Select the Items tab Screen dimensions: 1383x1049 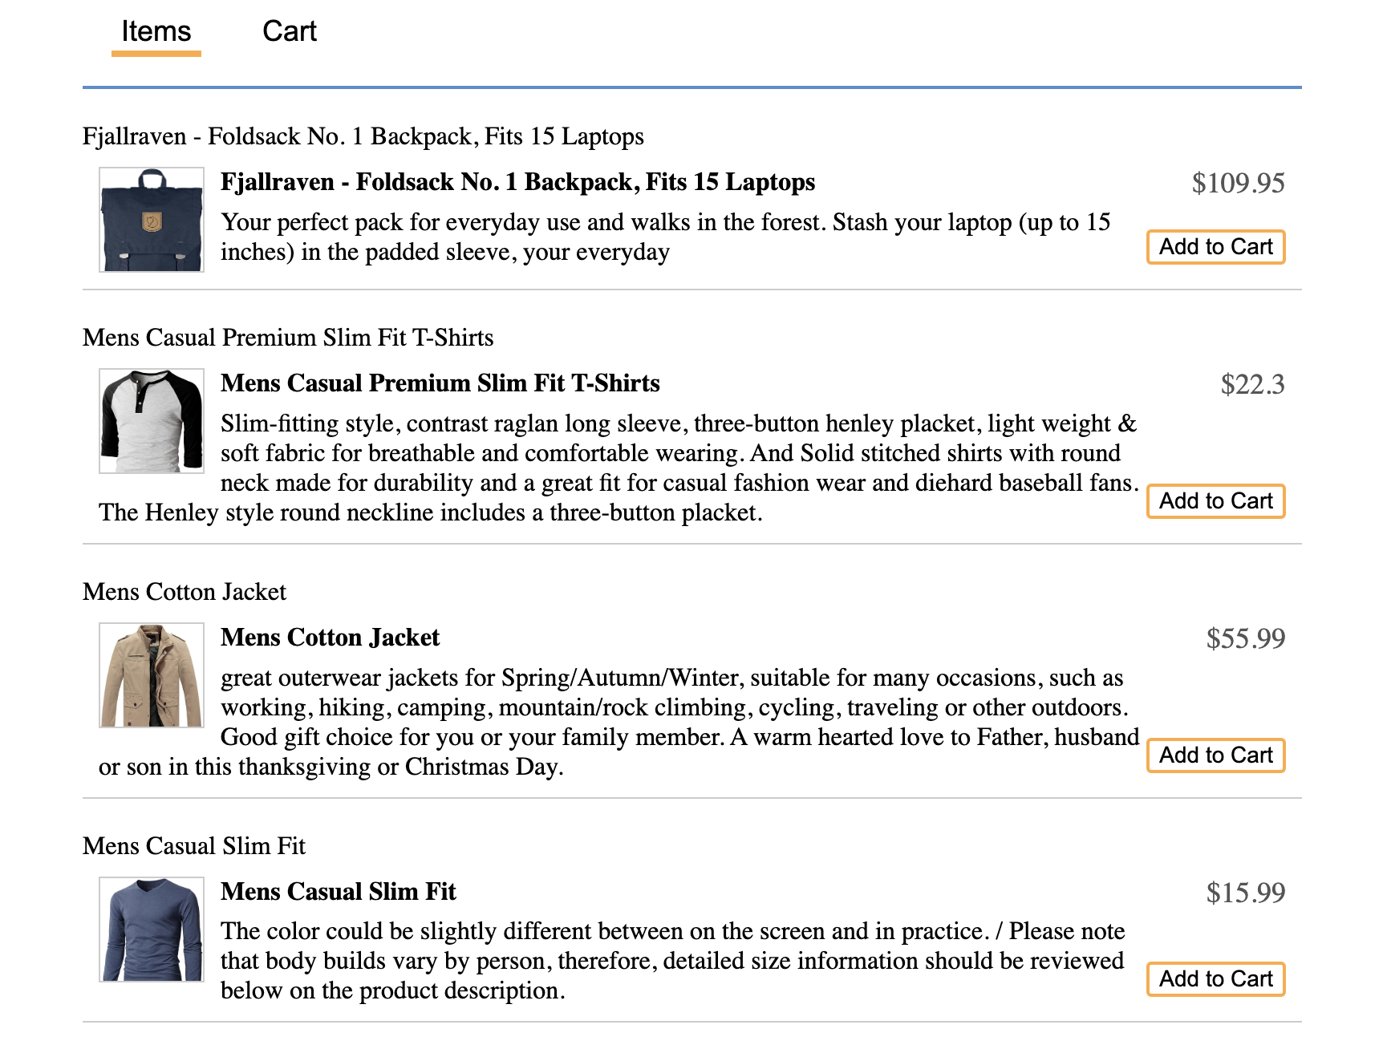point(156,31)
